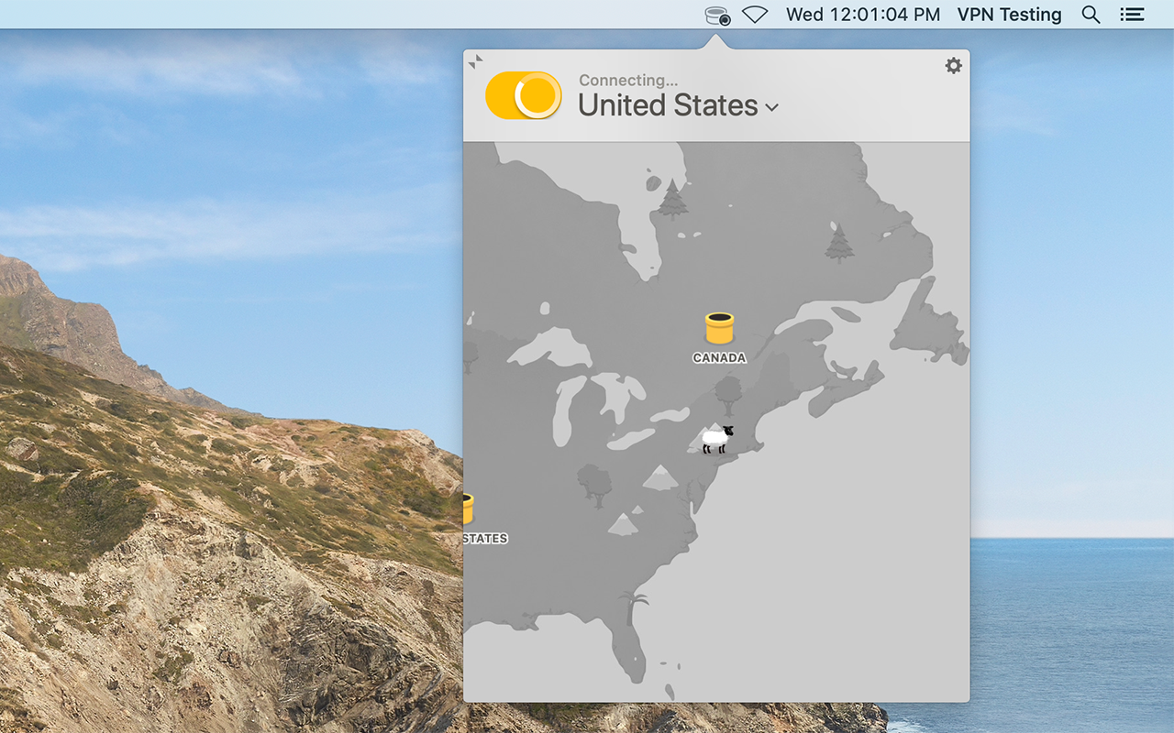Click the Wi-Fi icon in the menu bar
The height and width of the screenshot is (733, 1174).
coord(754,14)
